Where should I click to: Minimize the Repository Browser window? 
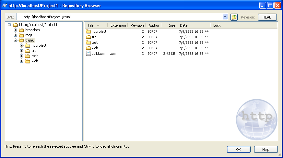click(263, 6)
